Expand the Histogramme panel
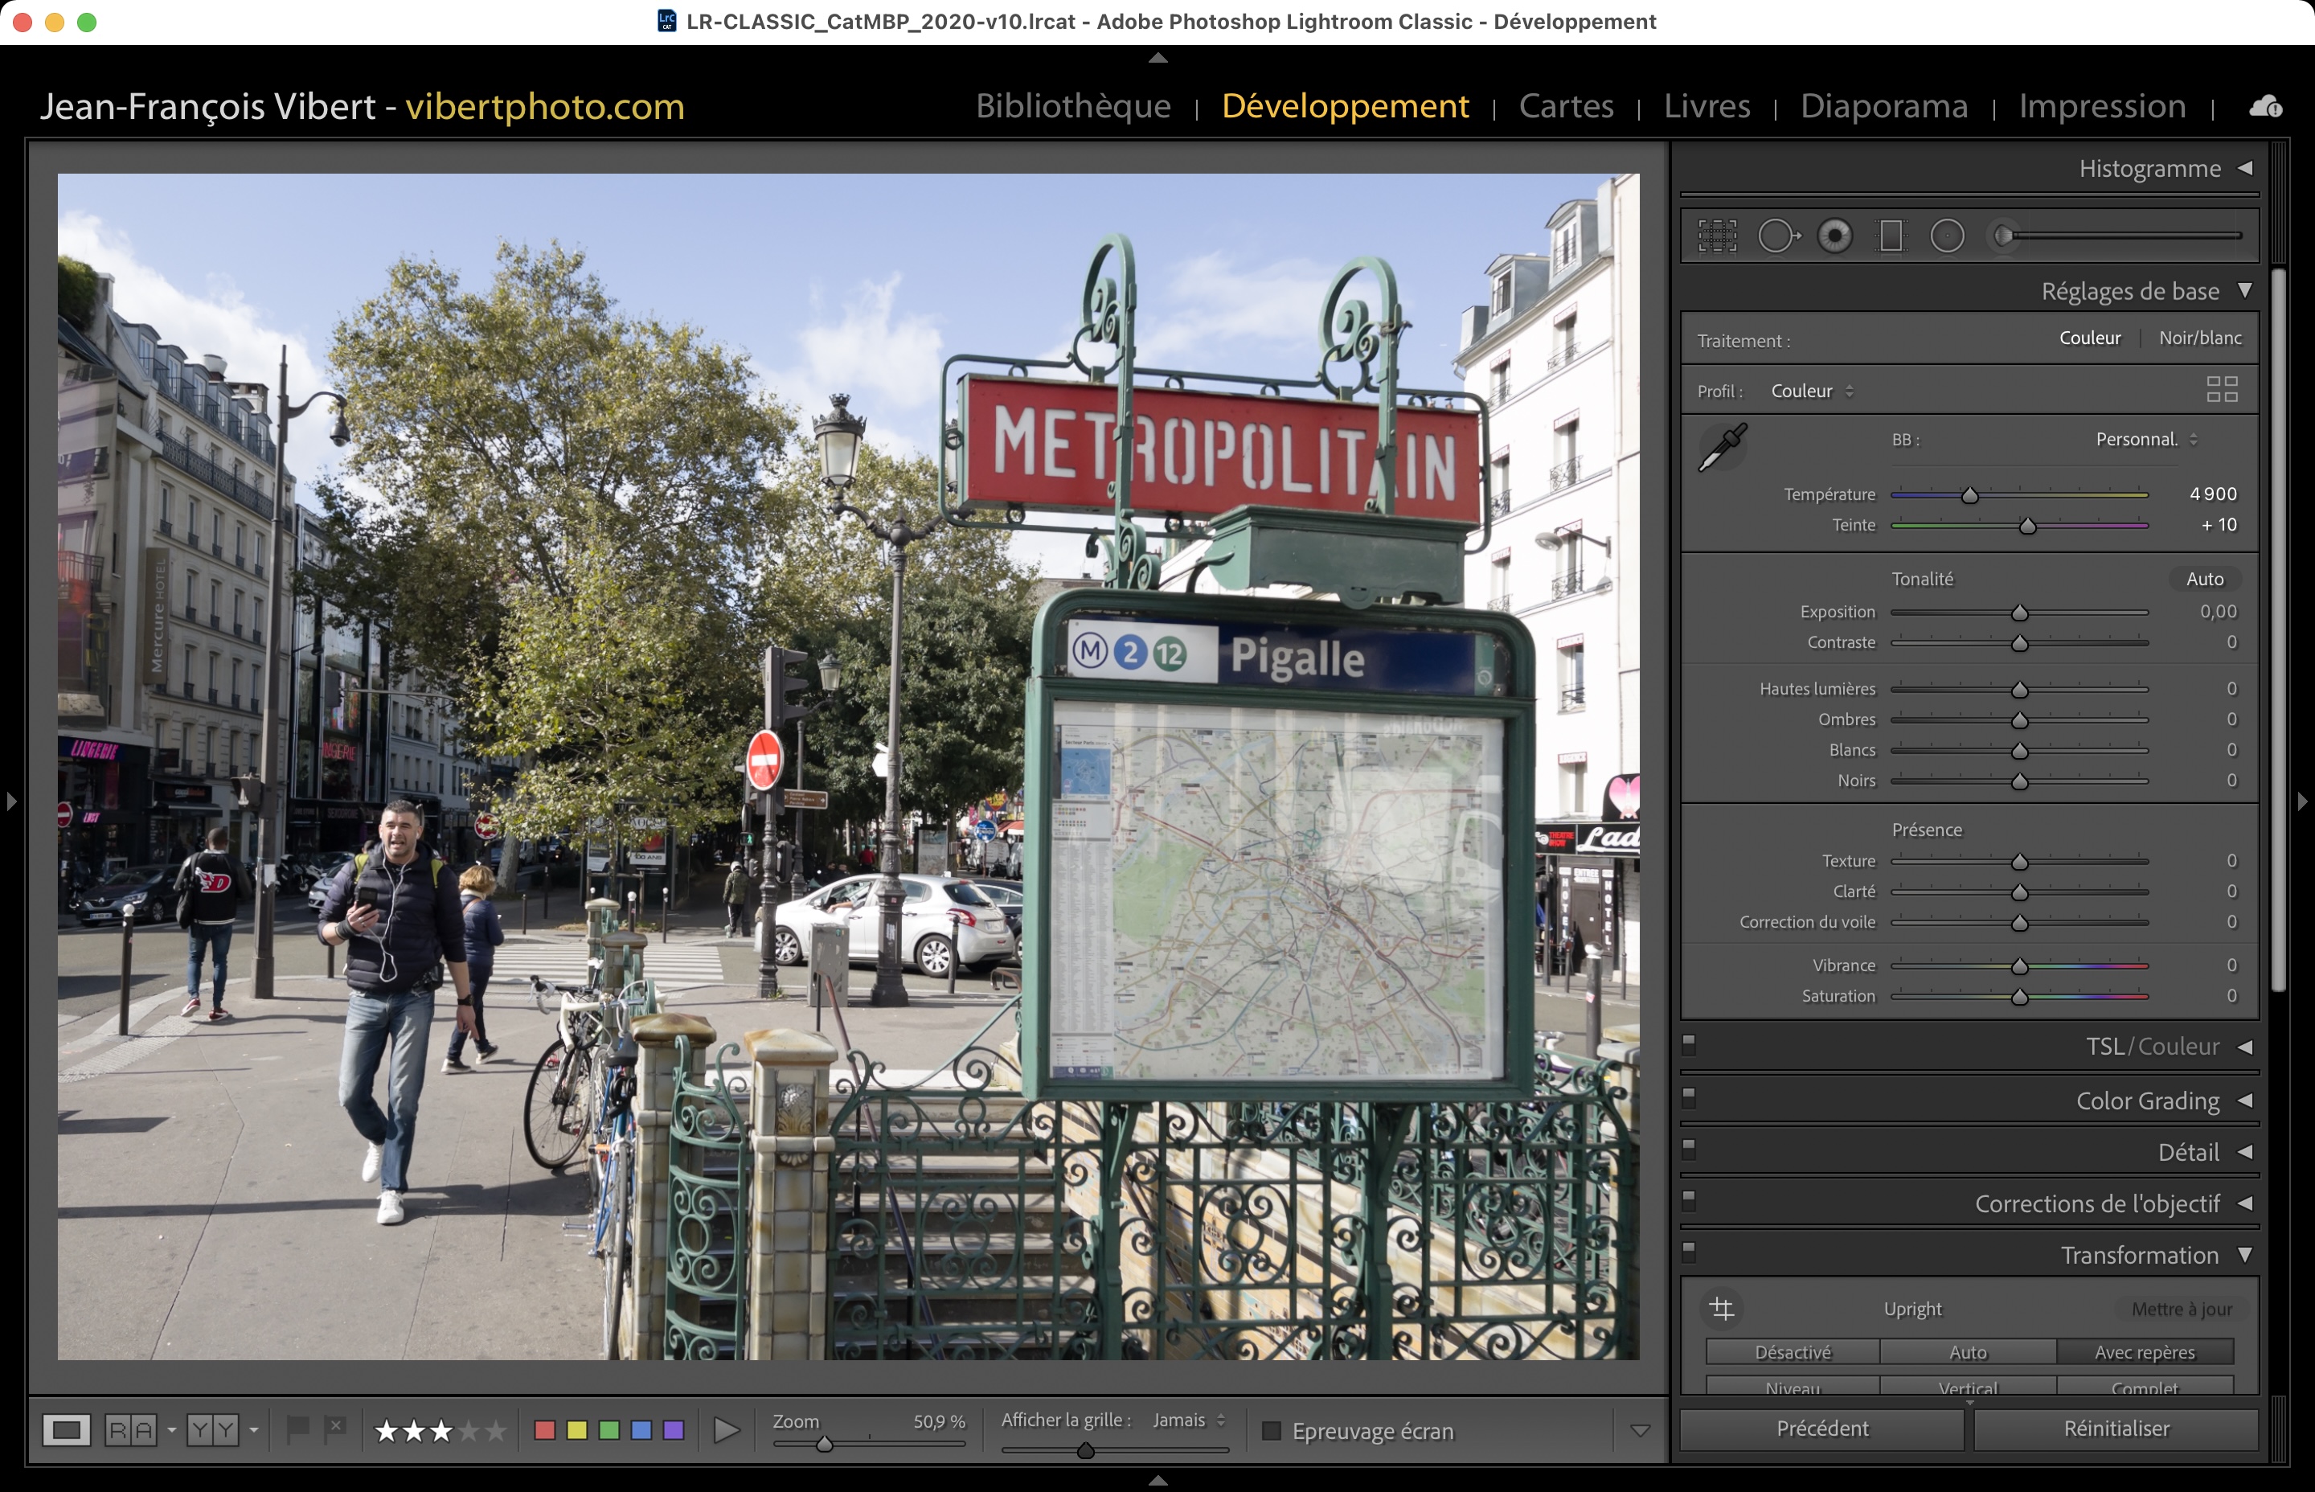 [x=2244, y=169]
